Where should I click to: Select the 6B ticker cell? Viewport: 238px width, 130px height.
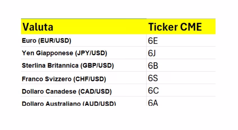[x=181, y=65]
